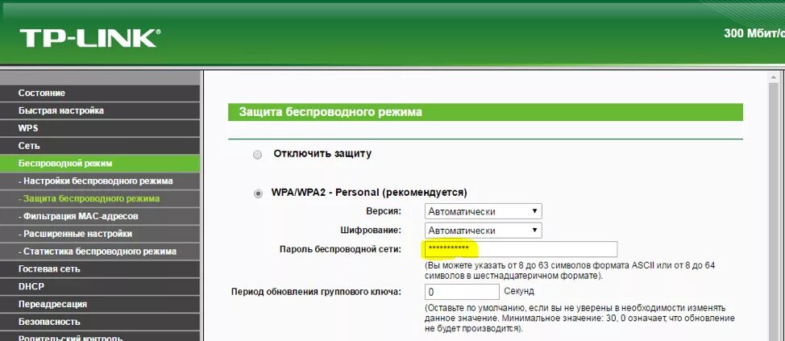
Task: Click the Шифрование label
Action: [371, 231]
